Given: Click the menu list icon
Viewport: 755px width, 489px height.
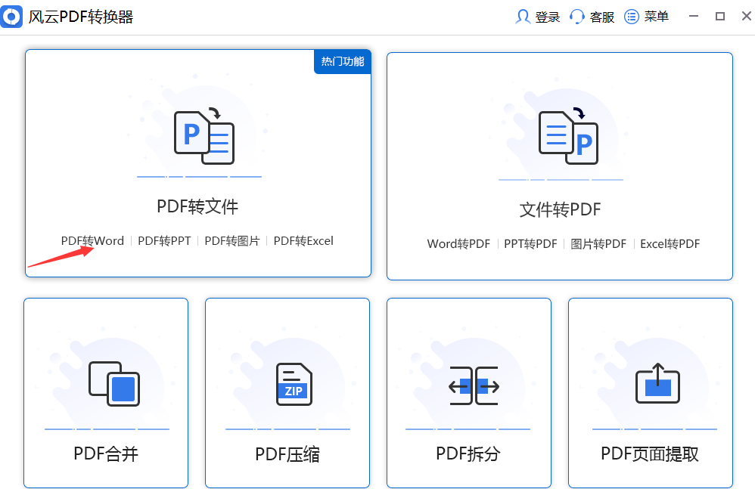Looking at the screenshot, I should 631,17.
